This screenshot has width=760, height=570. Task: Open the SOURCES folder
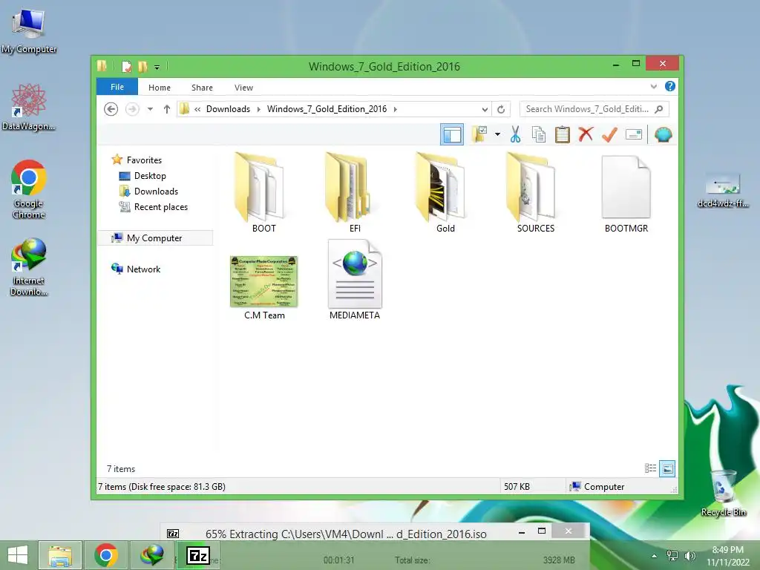(x=532, y=193)
